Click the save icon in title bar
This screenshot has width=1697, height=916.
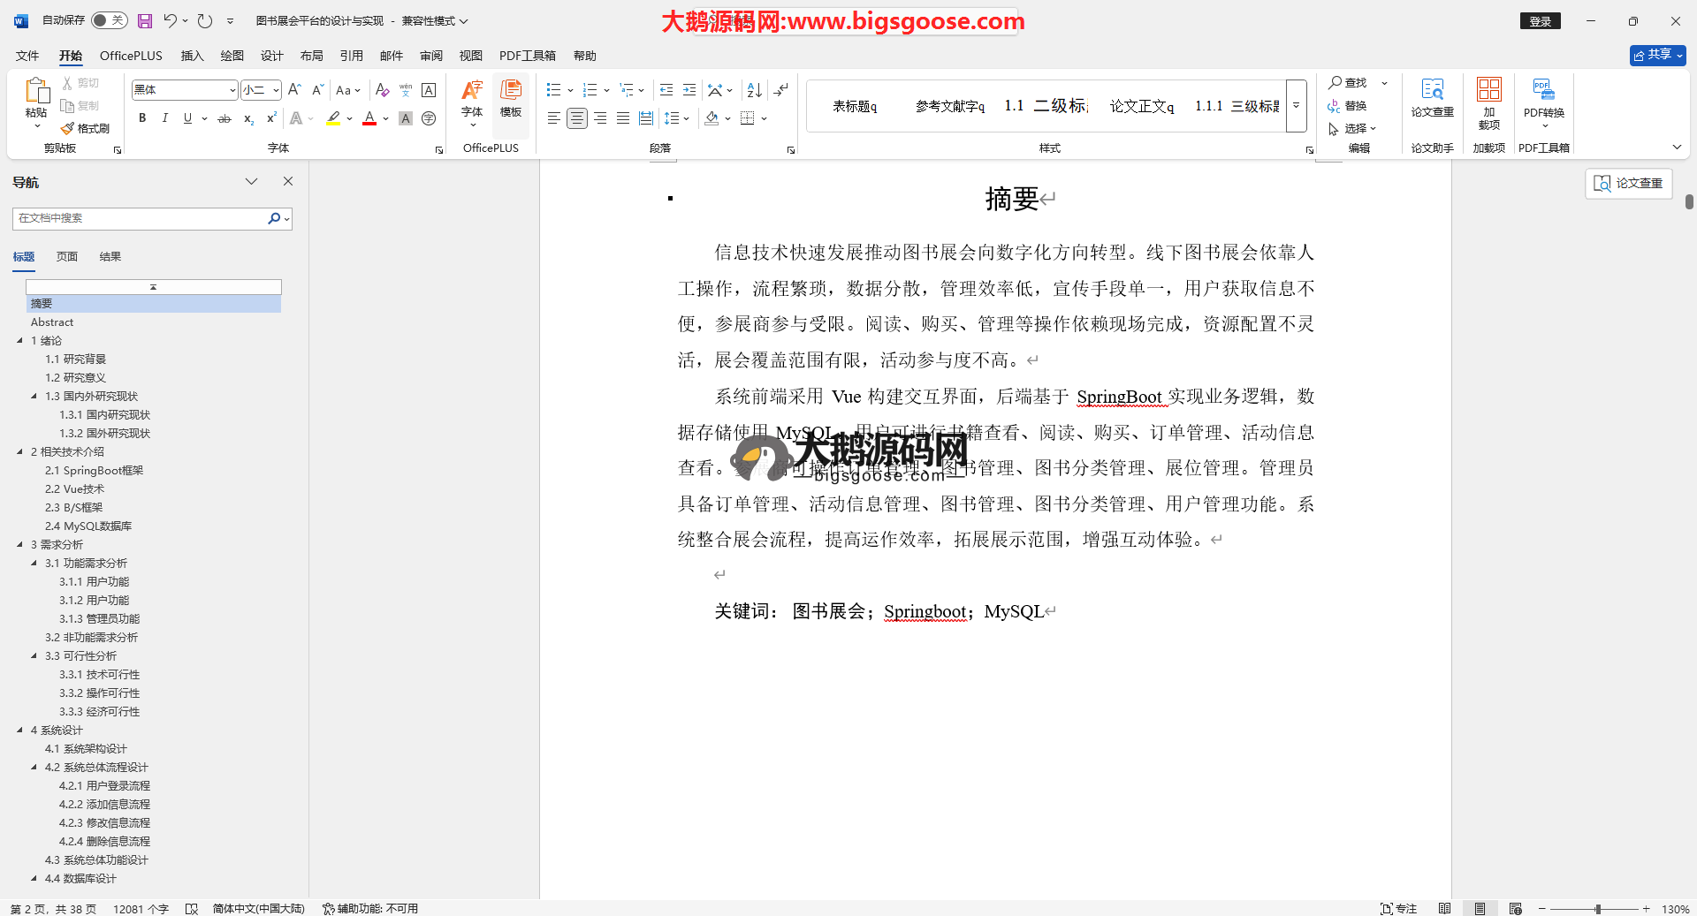pyautogui.click(x=145, y=20)
